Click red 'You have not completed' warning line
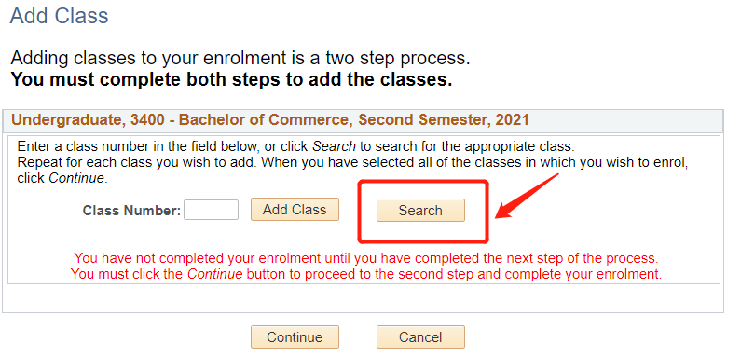Image resolution: width=741 pixels, height=357 pixels. click(x=366, y=258)
